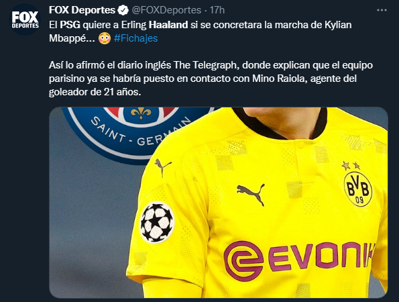The height and width of the screenshot is (302, 399).
Task: Open the tweet via the 17h timestamp
Action: (x=217, y=10)
